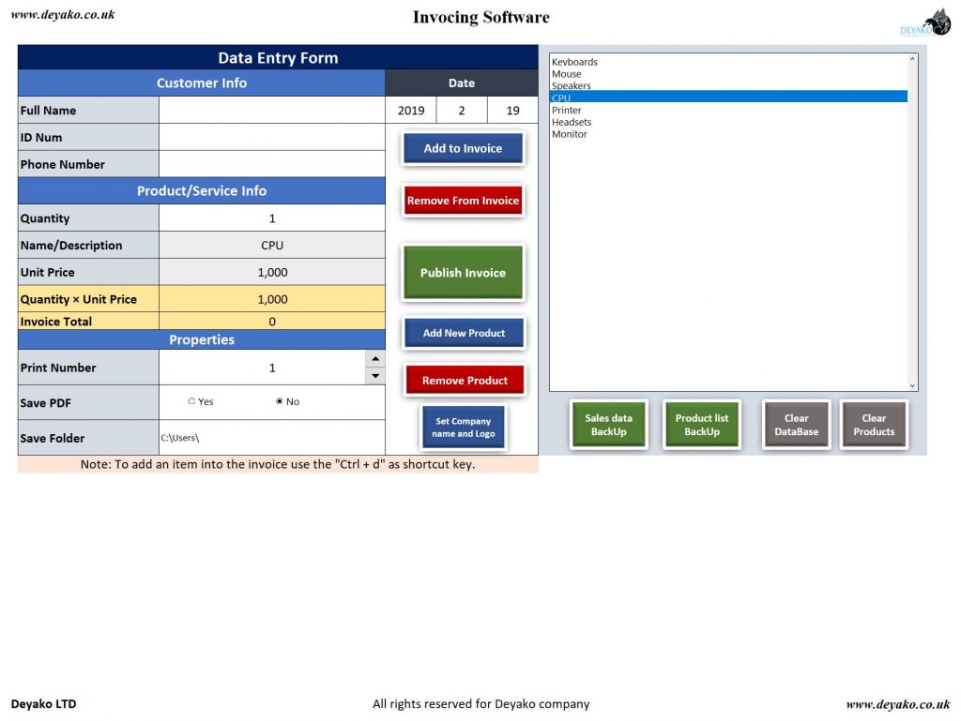Click the Clear Products button
This screenshot has width=961, height=721.
click(x=873, y=424)
